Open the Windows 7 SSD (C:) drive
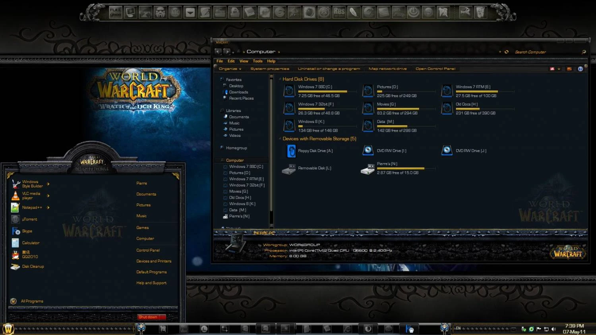Viewport: 596px width, 335px height. (316, 87)
